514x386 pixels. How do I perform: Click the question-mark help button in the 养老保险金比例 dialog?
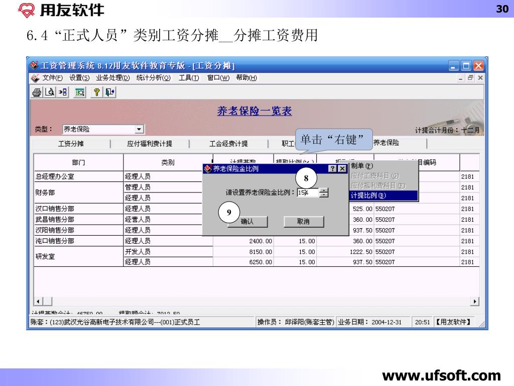[332, 169]
